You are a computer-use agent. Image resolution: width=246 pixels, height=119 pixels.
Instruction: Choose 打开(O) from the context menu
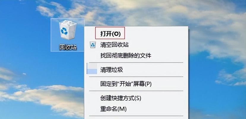tap(110, 34)
